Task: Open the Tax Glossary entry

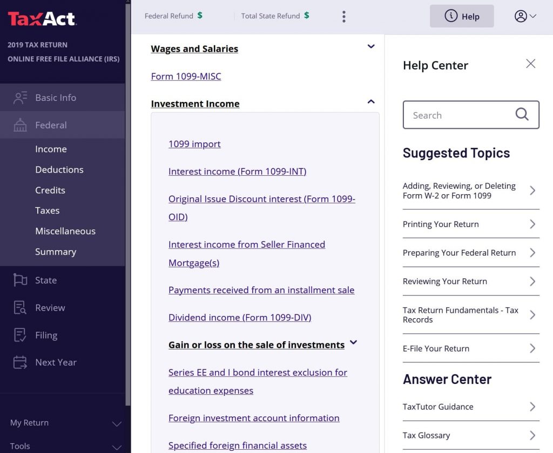Action: click(x=471, y=435)
